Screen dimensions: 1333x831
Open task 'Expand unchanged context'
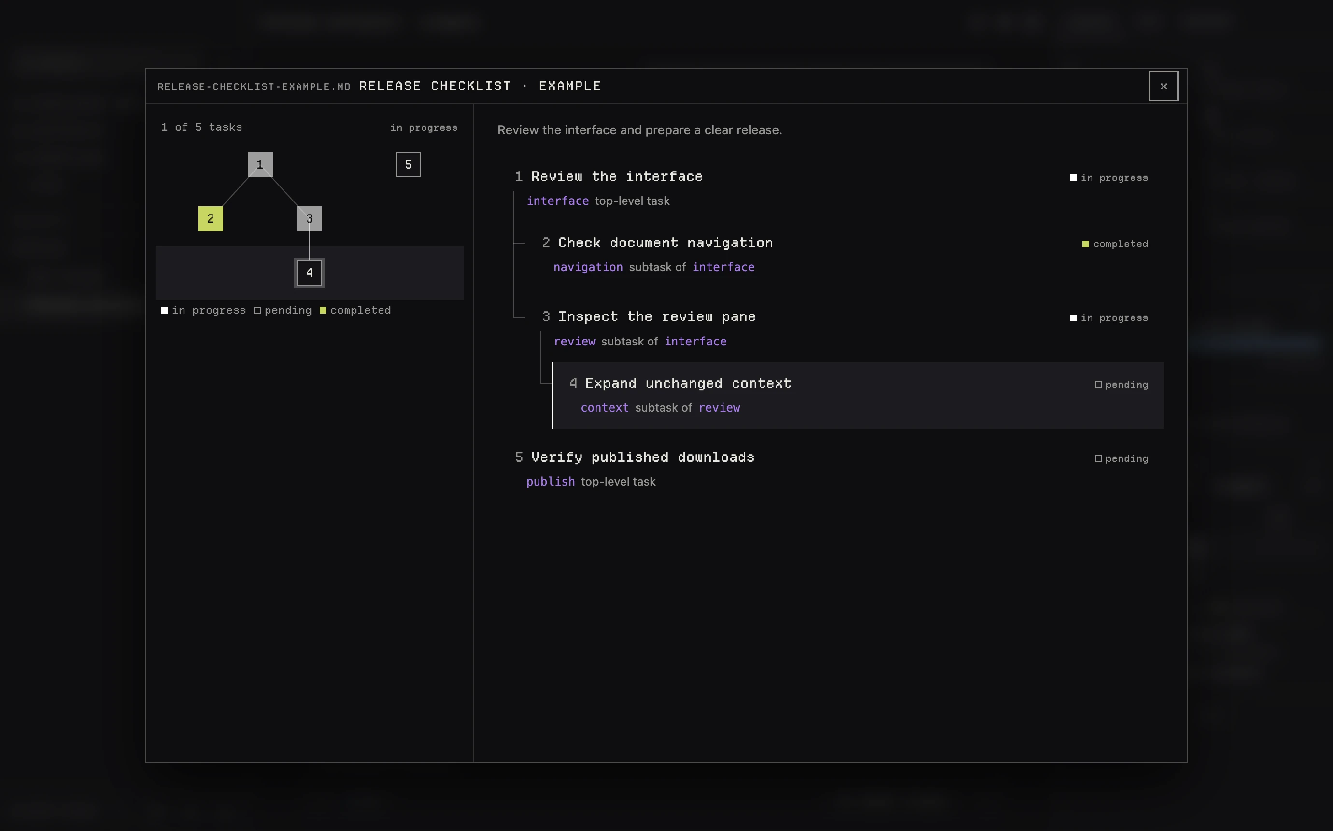tap(688, 383)
